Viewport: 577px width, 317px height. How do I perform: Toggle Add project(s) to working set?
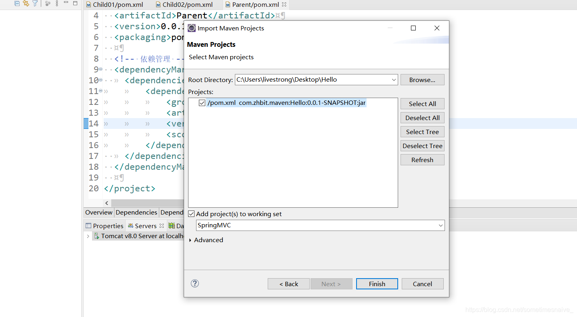[x=191, y=214]
